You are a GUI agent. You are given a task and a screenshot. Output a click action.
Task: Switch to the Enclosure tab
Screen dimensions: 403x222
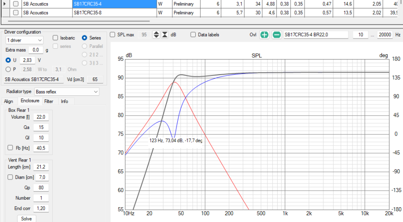pyautogui.click(x=30, y=101)
